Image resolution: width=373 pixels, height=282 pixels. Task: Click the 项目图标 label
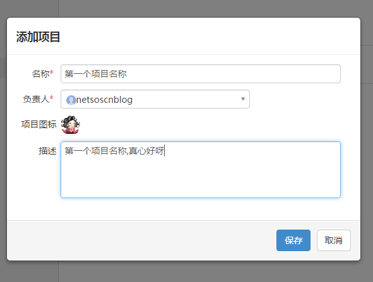[38, 124]
